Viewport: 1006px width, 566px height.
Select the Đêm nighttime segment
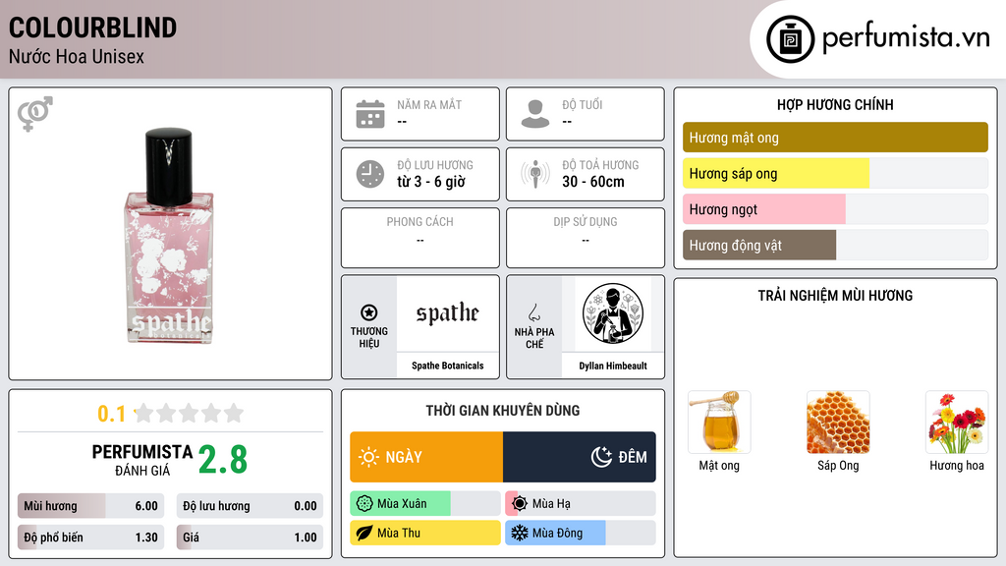[580, 457]
